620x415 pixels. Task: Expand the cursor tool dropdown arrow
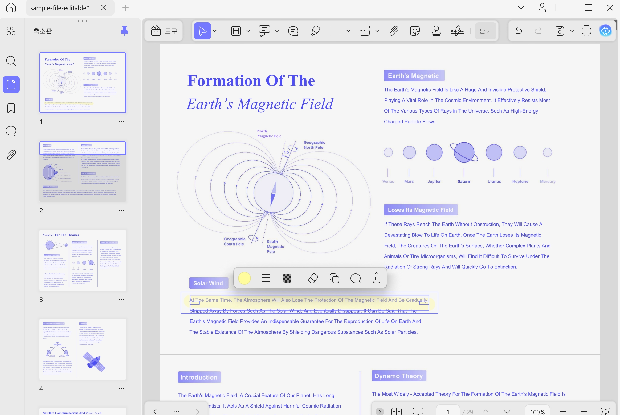point(215,31)
